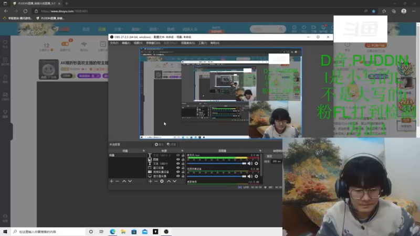
Task: Go to Douyu 首页 link
Action: coord(86,29)
